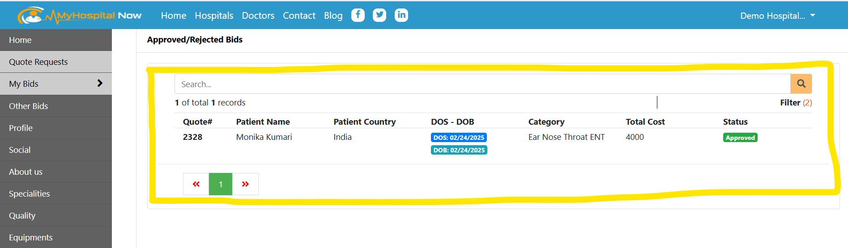Open Hospitals in the top navigation
This screenshot has height=248, width=848.
(x=214, y=16)
